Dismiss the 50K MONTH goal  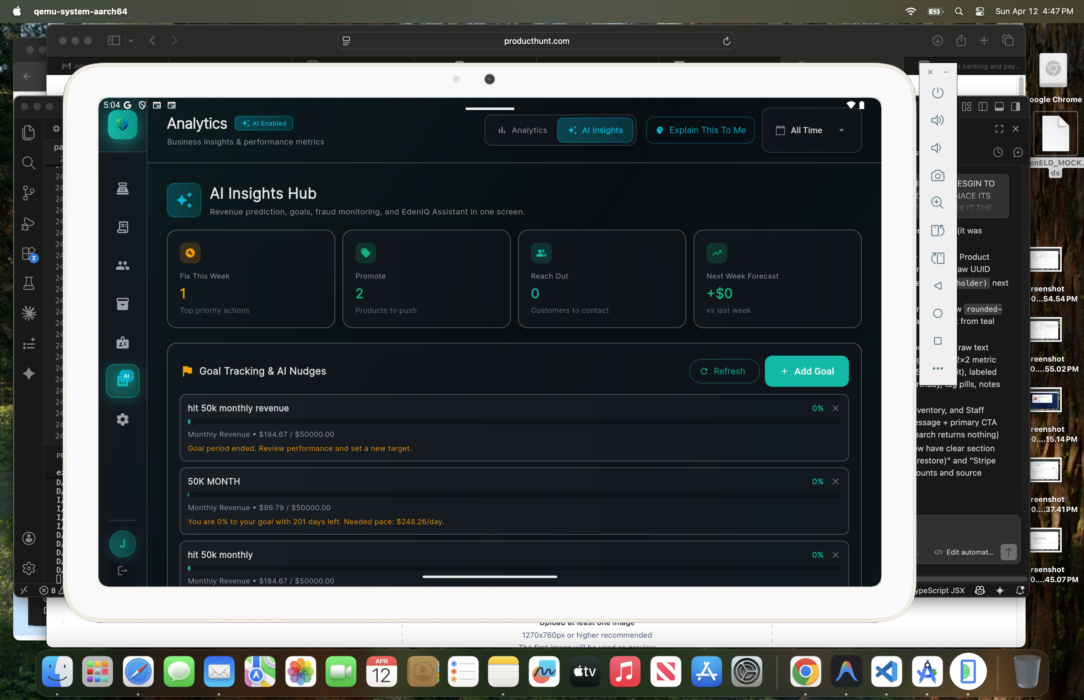click(835, 481)
